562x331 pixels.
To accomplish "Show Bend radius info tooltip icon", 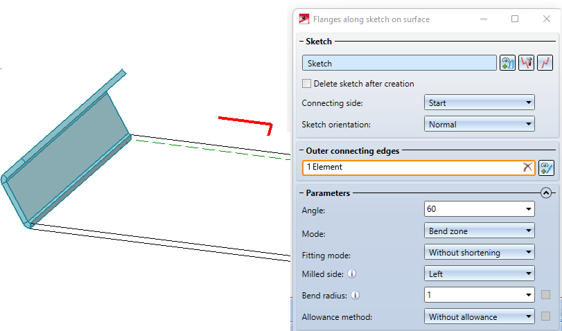I will click(x=355, y=296).
